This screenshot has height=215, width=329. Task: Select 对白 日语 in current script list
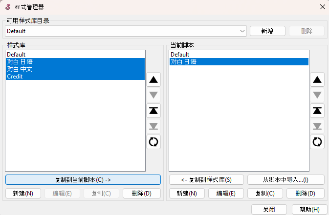click(x=183, y=62)
